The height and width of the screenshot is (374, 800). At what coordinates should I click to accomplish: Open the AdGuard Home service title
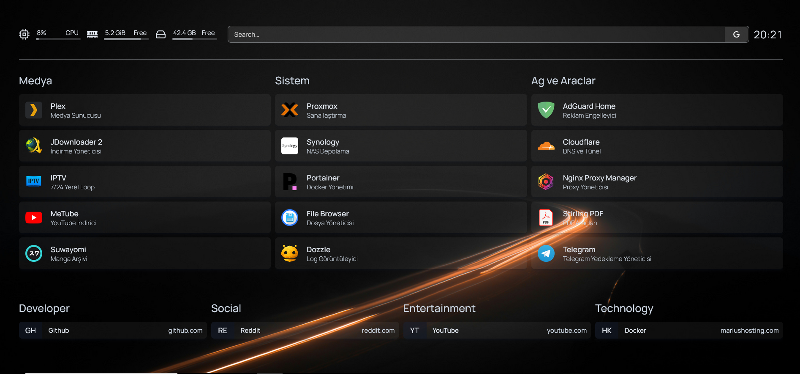[589, 106]
